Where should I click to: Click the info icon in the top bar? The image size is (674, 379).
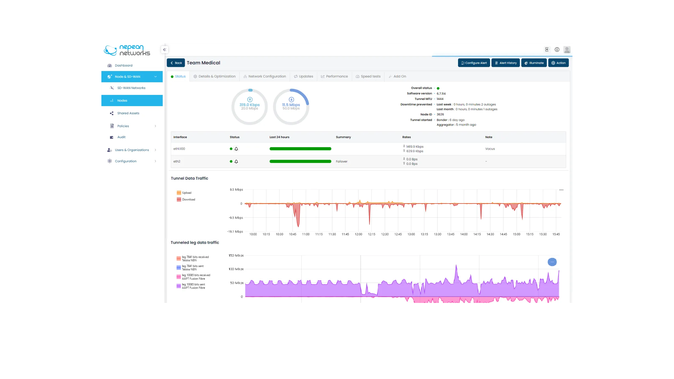coord(557,49)
